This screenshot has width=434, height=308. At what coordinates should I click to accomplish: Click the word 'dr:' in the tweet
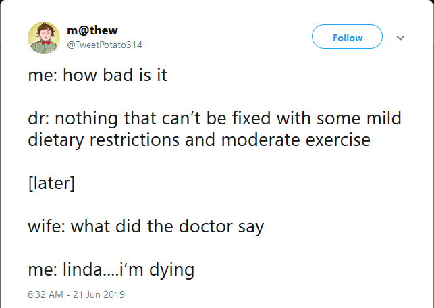[38, 119]
